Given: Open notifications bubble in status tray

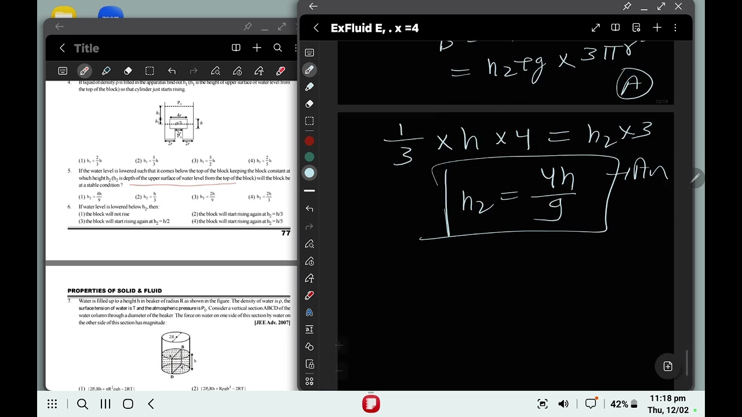Looking at the screenshot, I should tap(591, 404).
